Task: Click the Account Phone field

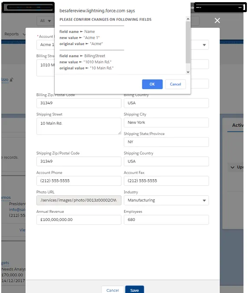Action: coord(79,181)
